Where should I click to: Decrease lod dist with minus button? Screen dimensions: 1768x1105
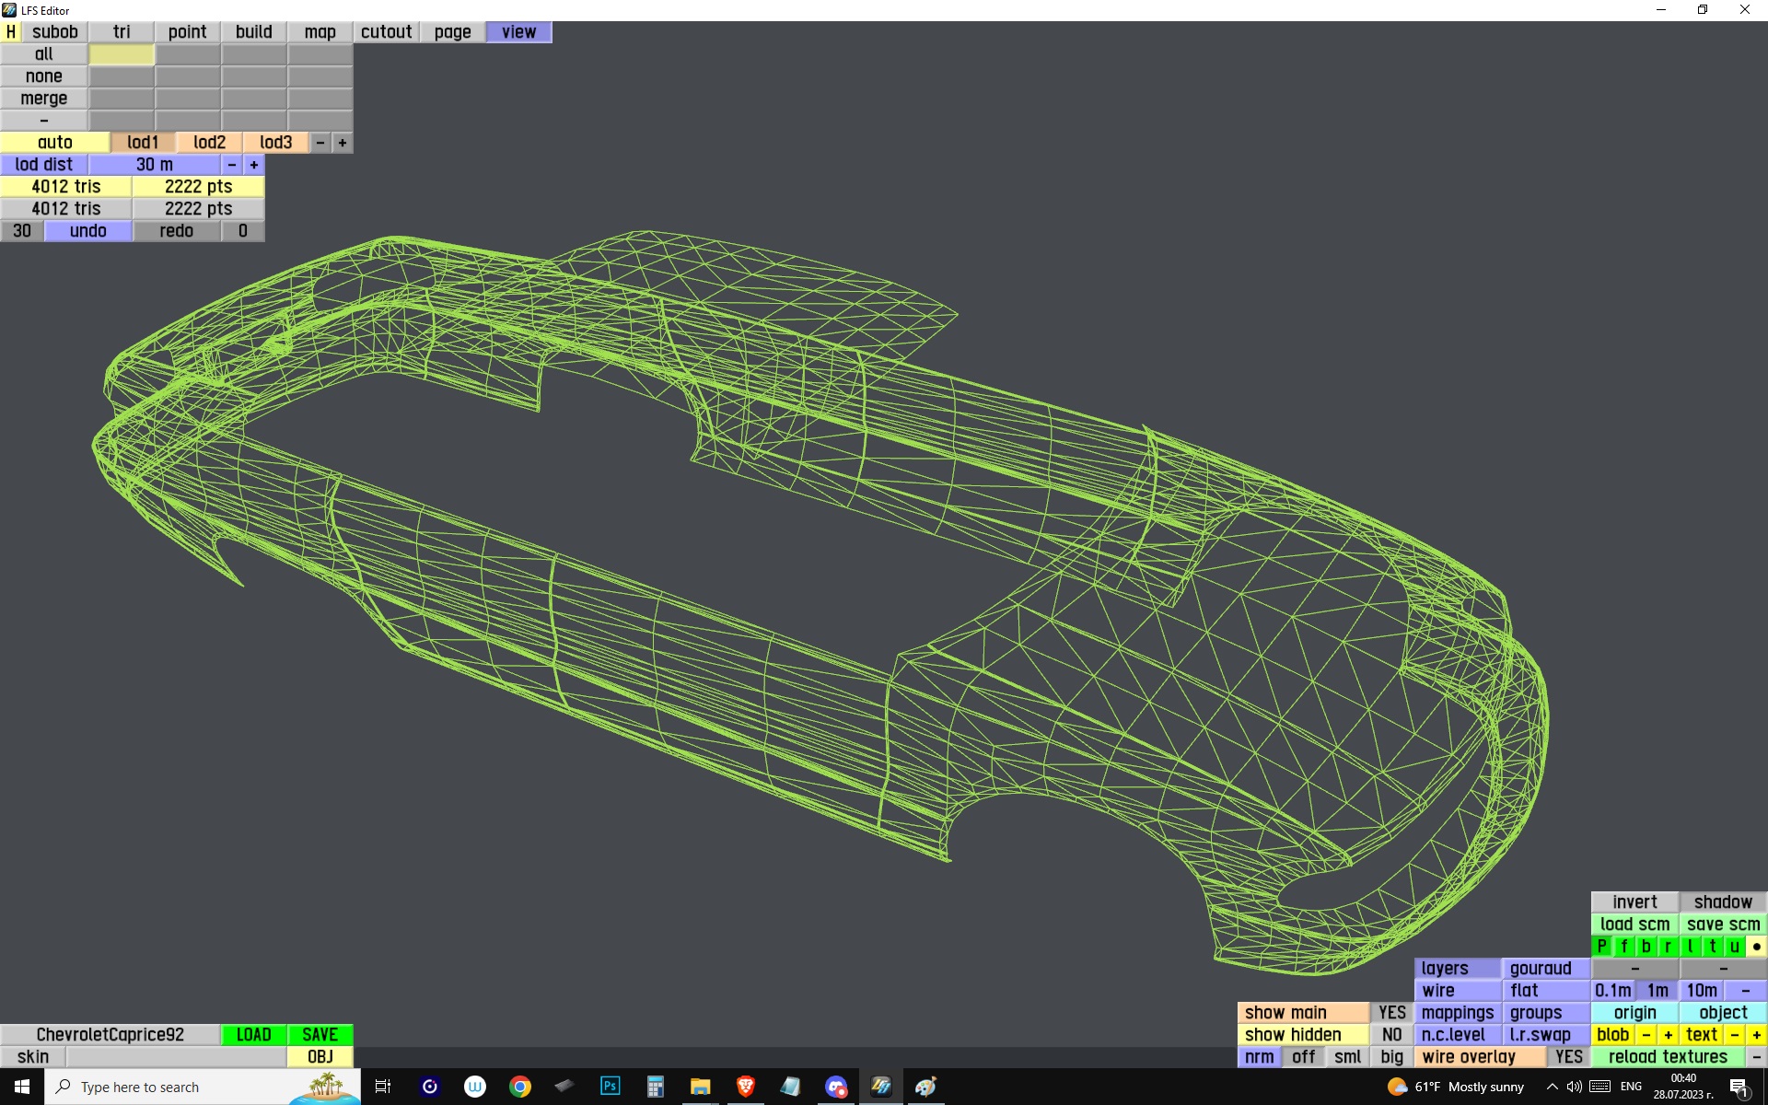coord(231,164)
